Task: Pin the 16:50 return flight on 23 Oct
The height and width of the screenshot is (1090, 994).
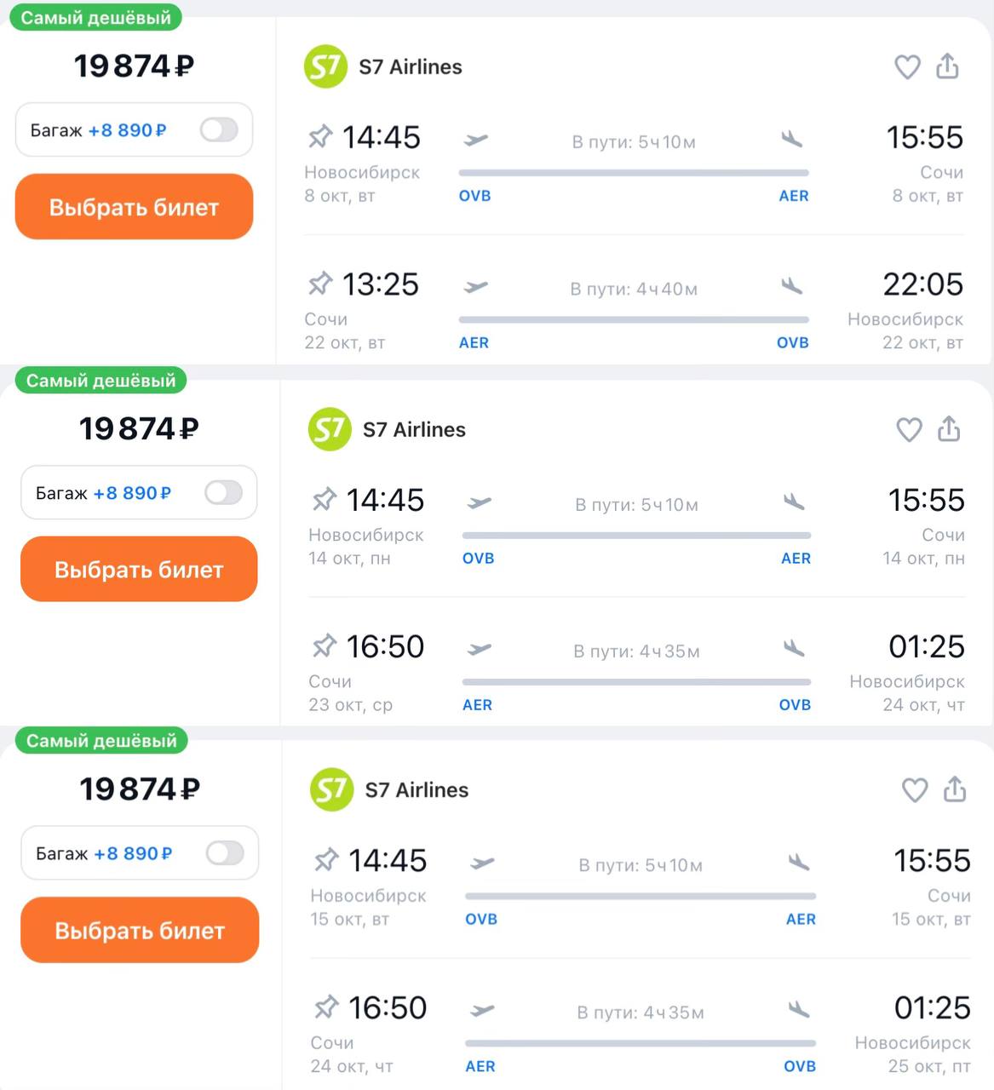Action: click(325, 646)
